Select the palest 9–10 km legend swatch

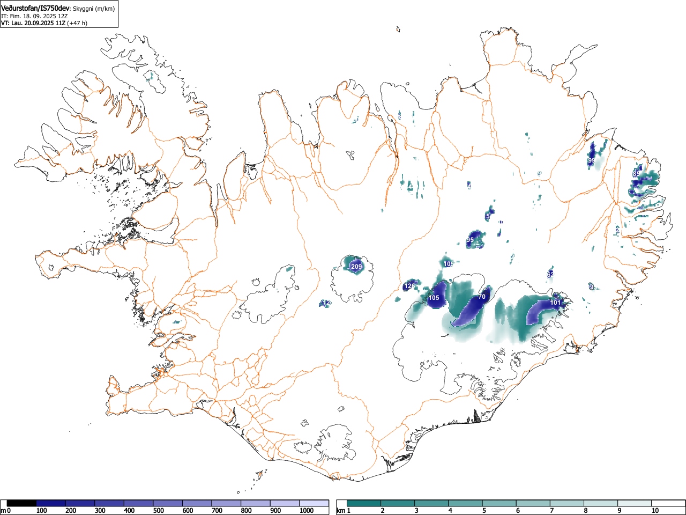click(635, 503)
